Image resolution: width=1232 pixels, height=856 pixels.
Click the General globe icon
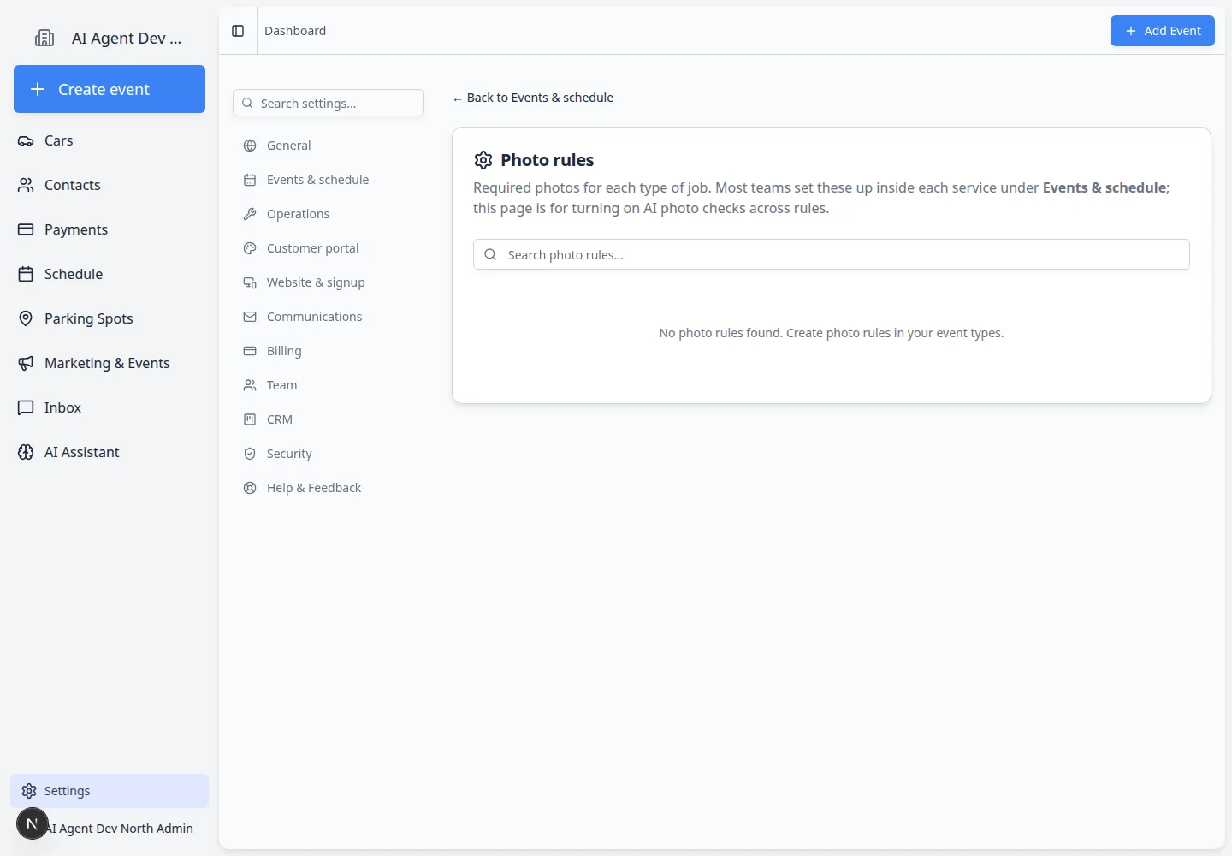[x=250, y=146]
